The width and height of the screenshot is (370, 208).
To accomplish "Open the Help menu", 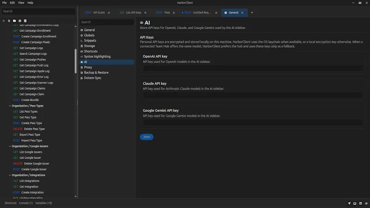I will [30, 3].
